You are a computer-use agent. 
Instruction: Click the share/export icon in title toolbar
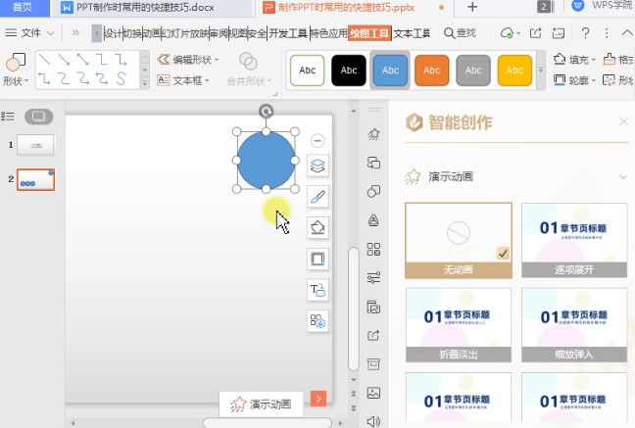(535, 33)
